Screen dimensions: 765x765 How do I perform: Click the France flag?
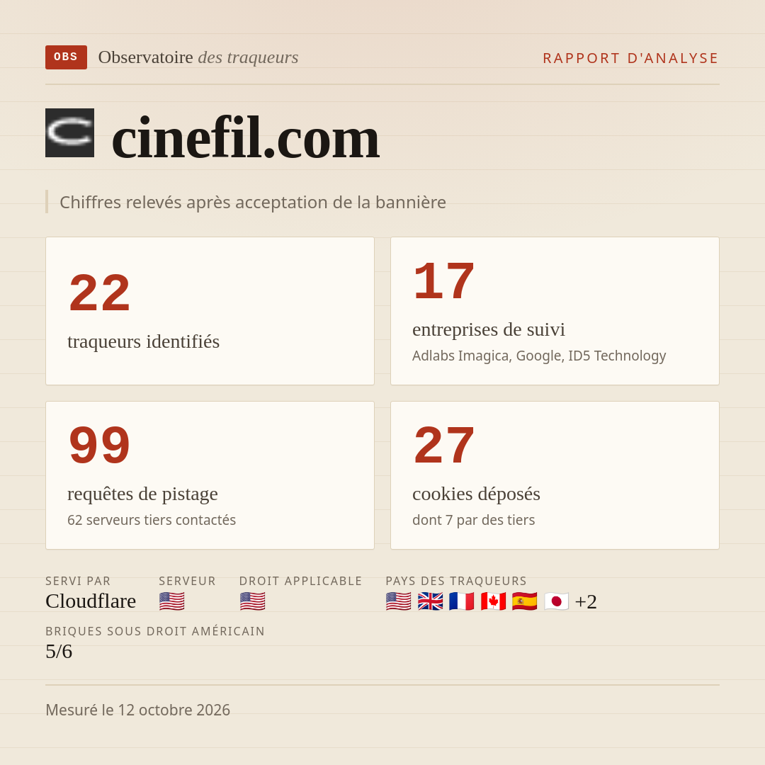[462, 601]
